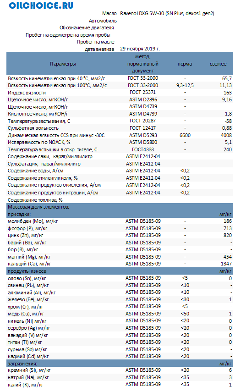This screenshot has height=392, width=246.
Task: Click iron norm value <30
Action: [185, 300]
